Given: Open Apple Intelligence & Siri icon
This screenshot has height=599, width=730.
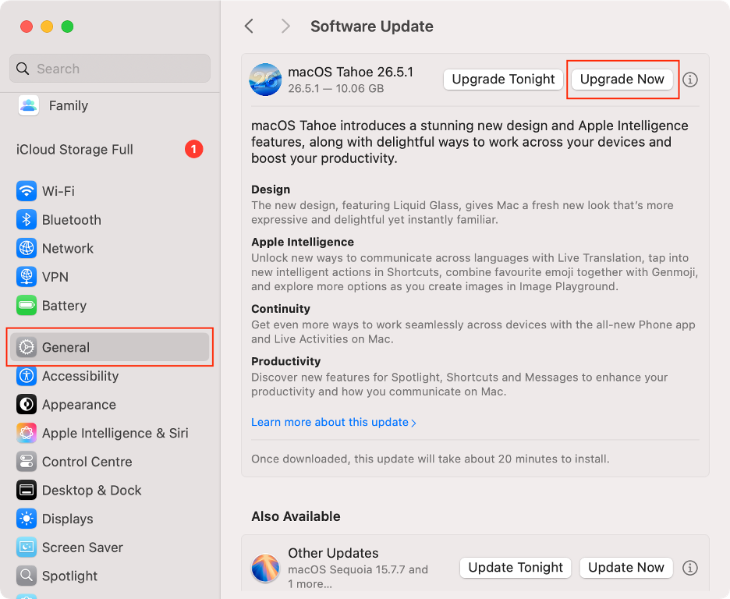Looking at the screenshot, I should tap(27, 434).
